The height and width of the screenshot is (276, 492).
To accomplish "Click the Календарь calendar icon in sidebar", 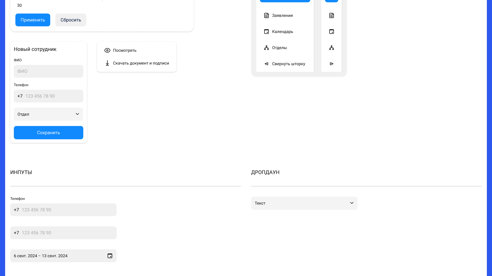I will [x=266, y=31].
